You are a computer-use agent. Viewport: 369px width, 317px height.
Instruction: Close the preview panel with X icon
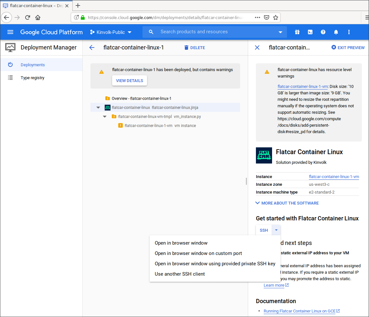[257, 48]
